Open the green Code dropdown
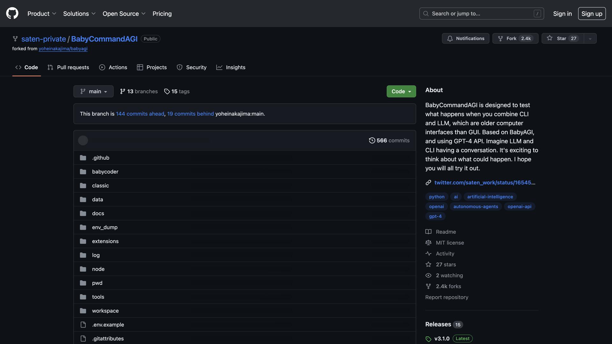 [x=401, y=91]
